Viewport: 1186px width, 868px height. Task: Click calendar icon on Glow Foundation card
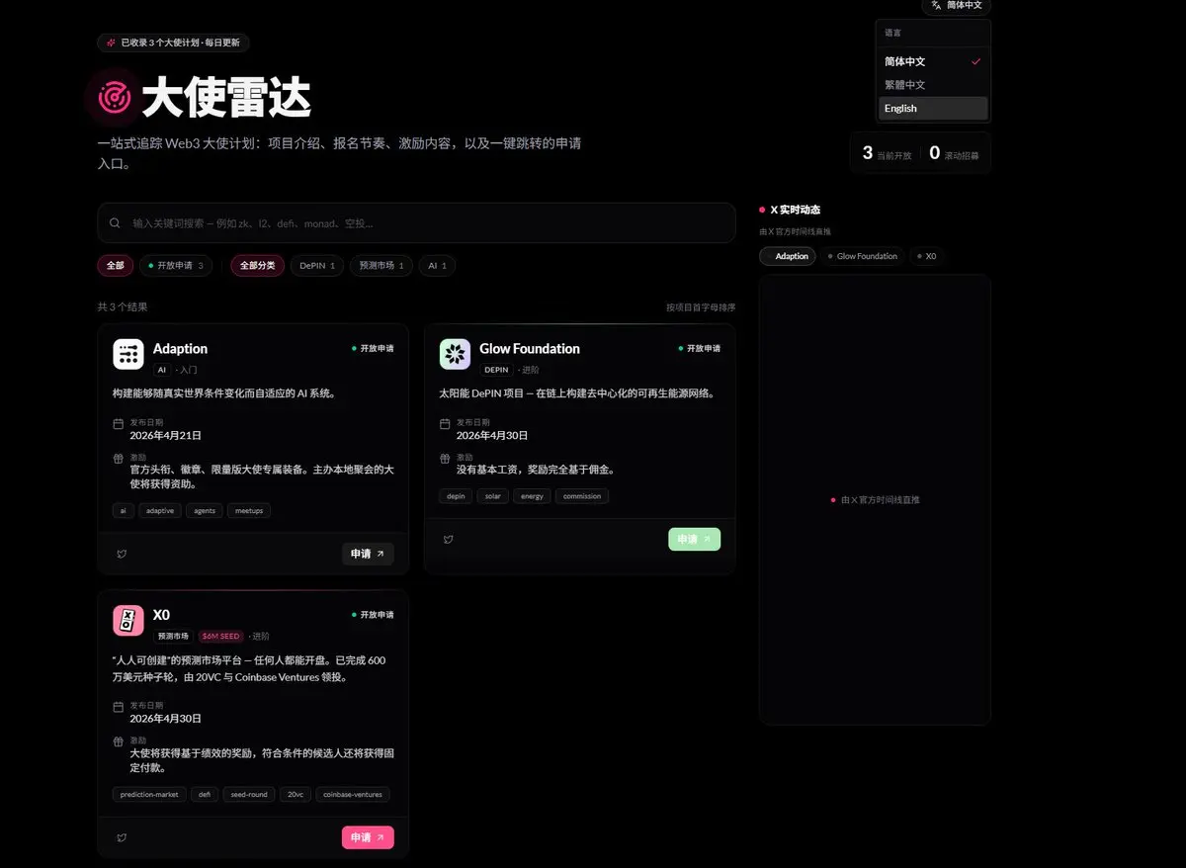[445, 424]
